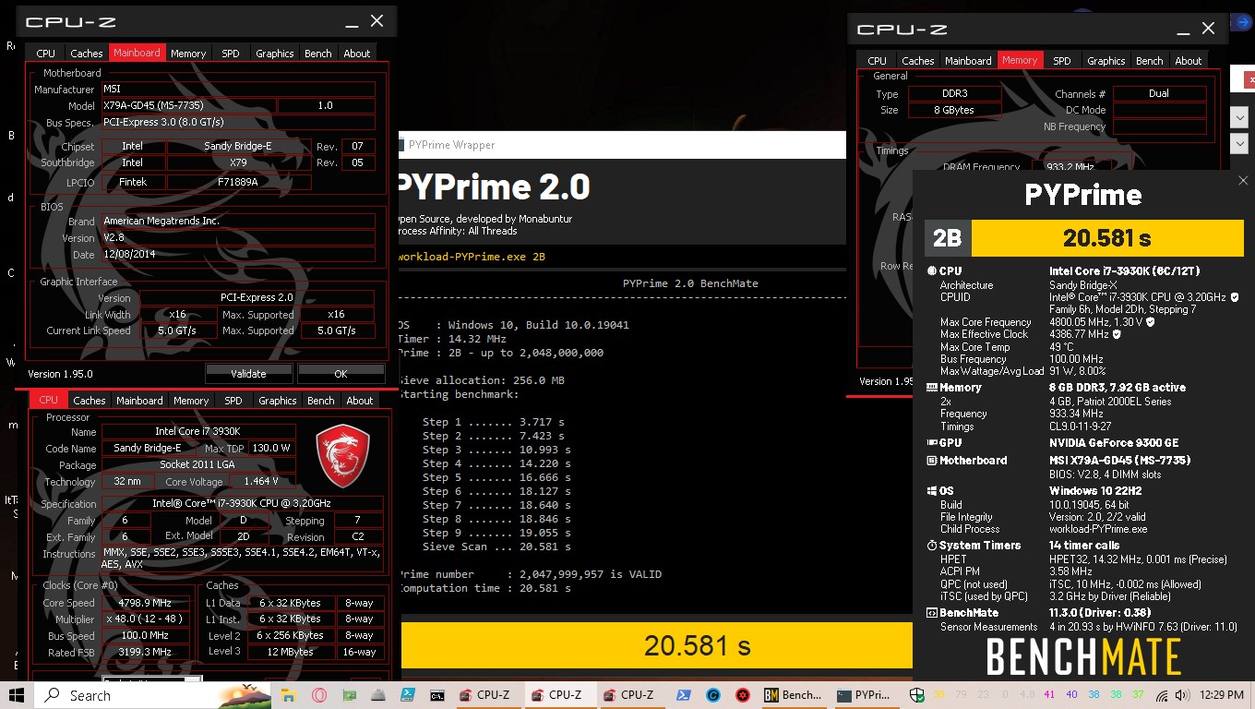Select the Model field X79A-GD45 (MS-7735)
The width and height of the screenshot is (1255, 709).
(188, 106)
